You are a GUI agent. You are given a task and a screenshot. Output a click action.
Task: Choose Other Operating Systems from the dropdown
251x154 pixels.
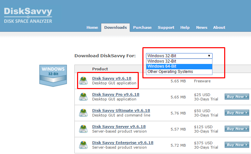(179, 72)
